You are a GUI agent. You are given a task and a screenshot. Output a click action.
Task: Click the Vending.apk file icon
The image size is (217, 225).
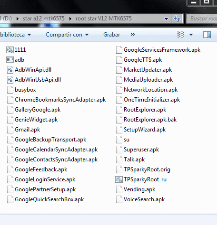(x=119, y=189)
